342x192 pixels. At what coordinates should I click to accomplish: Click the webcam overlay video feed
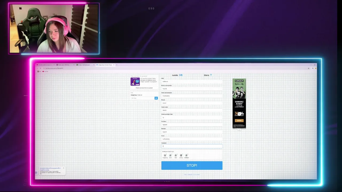click(54, 28)
